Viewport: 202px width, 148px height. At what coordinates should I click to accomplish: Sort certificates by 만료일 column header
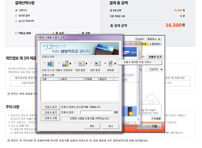pos(91,79)
